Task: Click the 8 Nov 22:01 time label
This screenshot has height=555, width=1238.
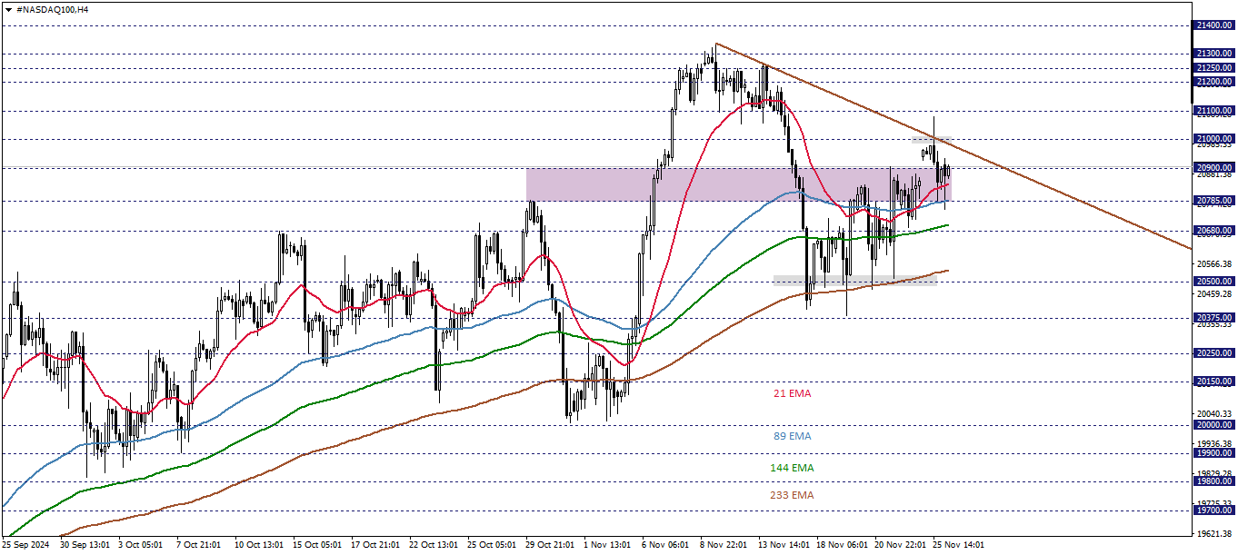Action: pos(724,545)
